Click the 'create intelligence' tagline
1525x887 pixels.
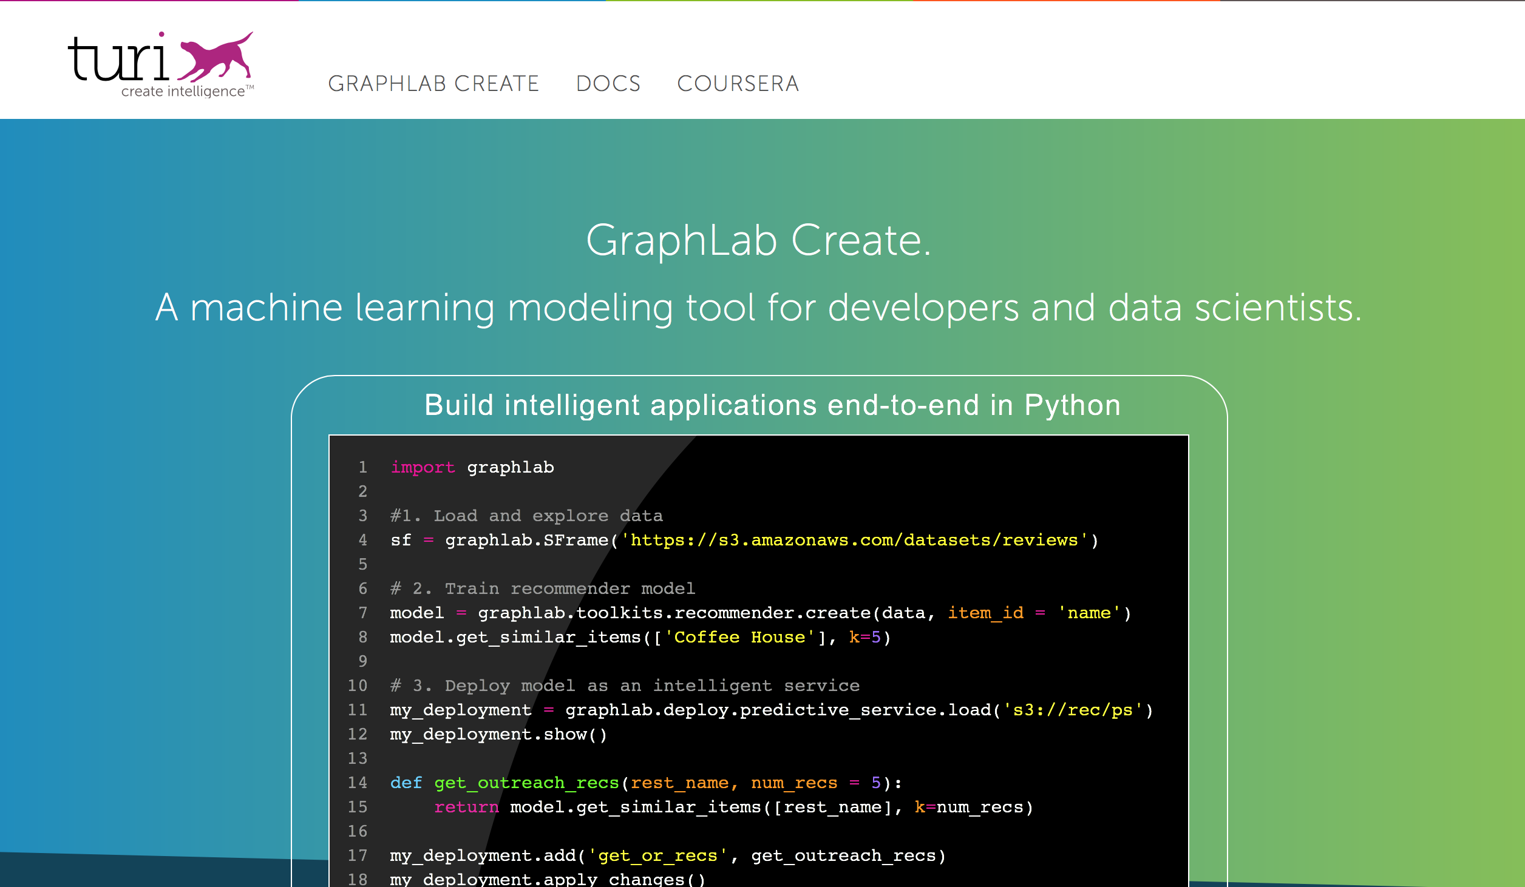[x=183, y=92]
